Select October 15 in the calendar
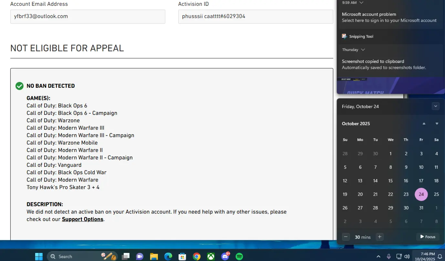The image size is (445, 261). (390, 181)
